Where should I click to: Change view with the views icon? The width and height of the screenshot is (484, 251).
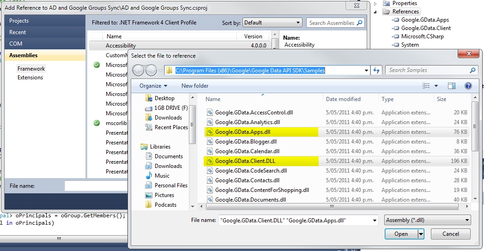(426, 86)
